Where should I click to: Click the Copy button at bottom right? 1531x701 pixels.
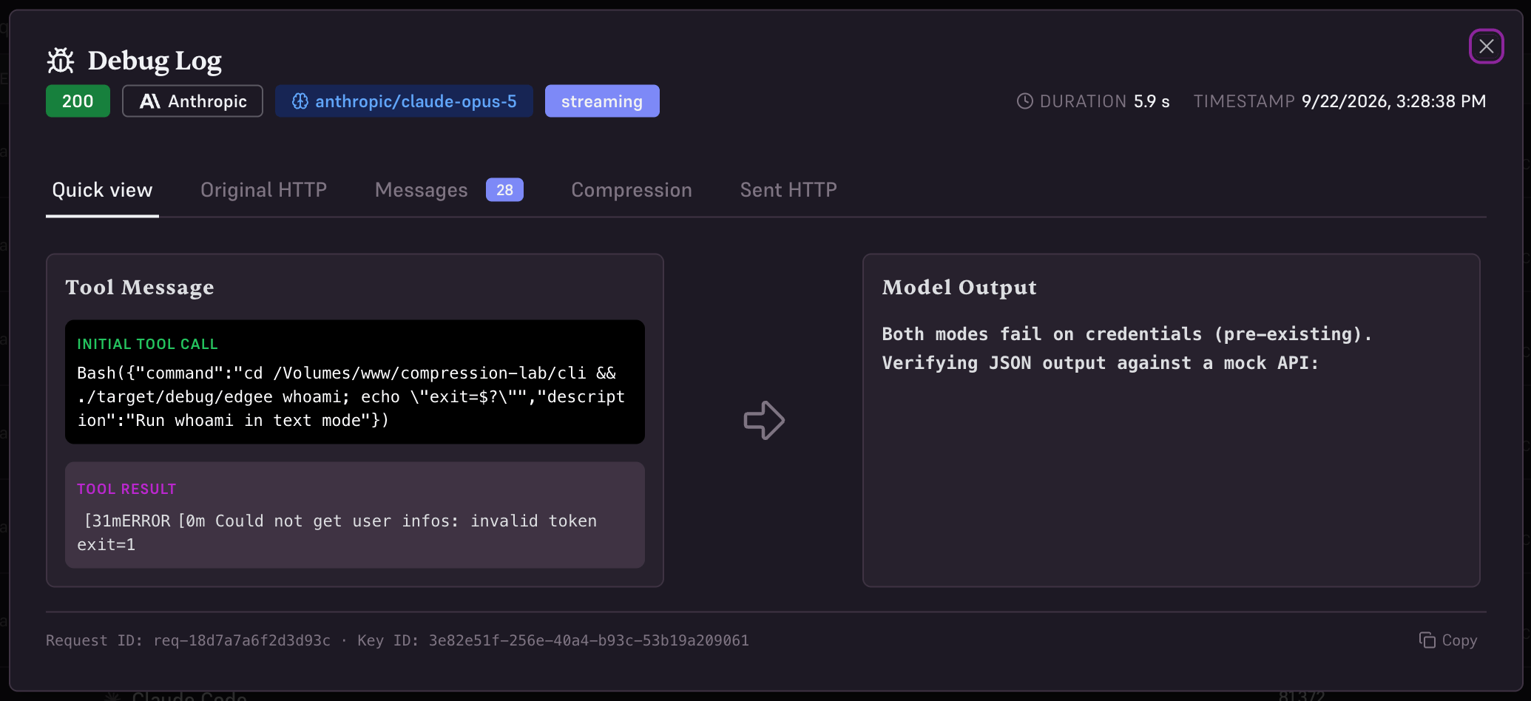click(1447, 640)
